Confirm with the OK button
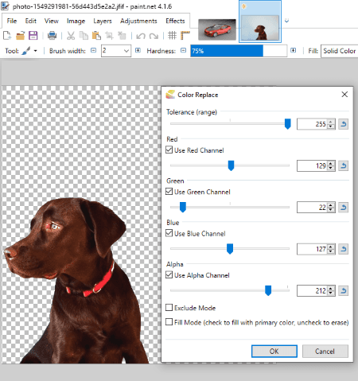This screenshot has width=358, height=381. [x=274, y=352]
